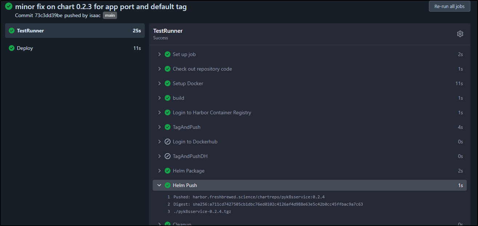Screen dimensions: 478x226
Task: Click the Set up job 2s duration
Action: [x=461, y=54]
